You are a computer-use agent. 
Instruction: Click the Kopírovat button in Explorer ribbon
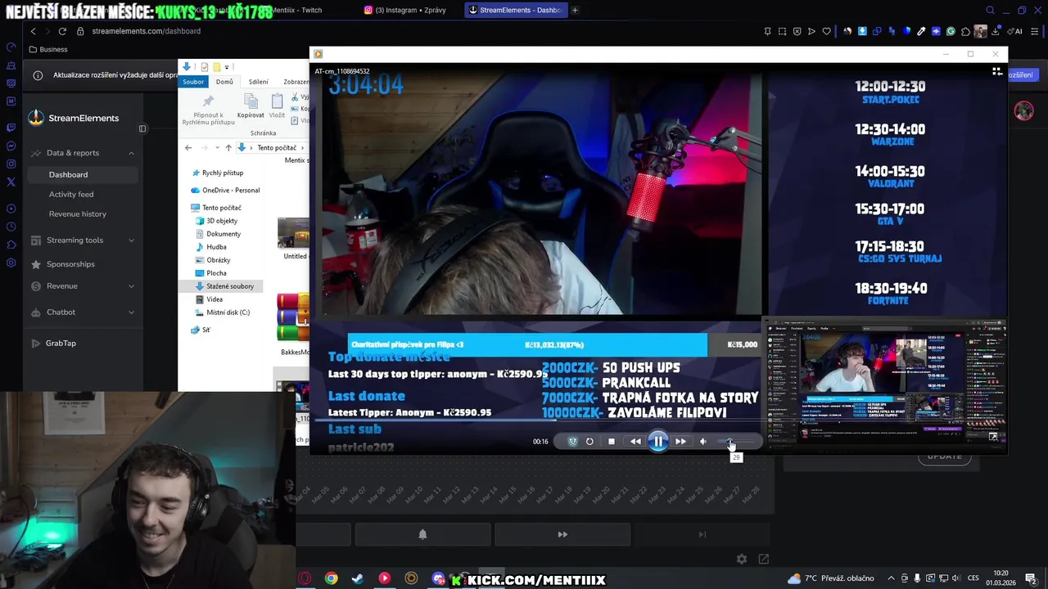[x=251, y=106]
